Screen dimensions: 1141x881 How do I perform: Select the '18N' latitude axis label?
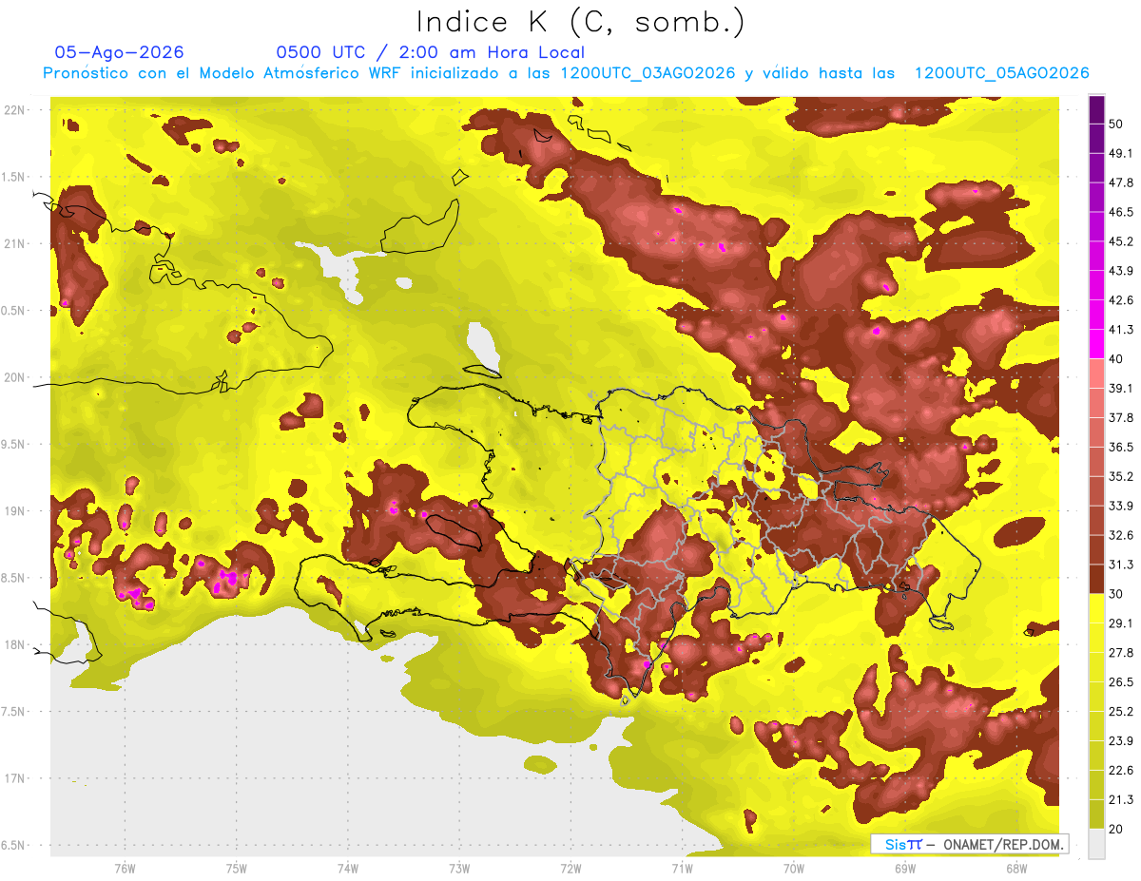coord(15,644)
